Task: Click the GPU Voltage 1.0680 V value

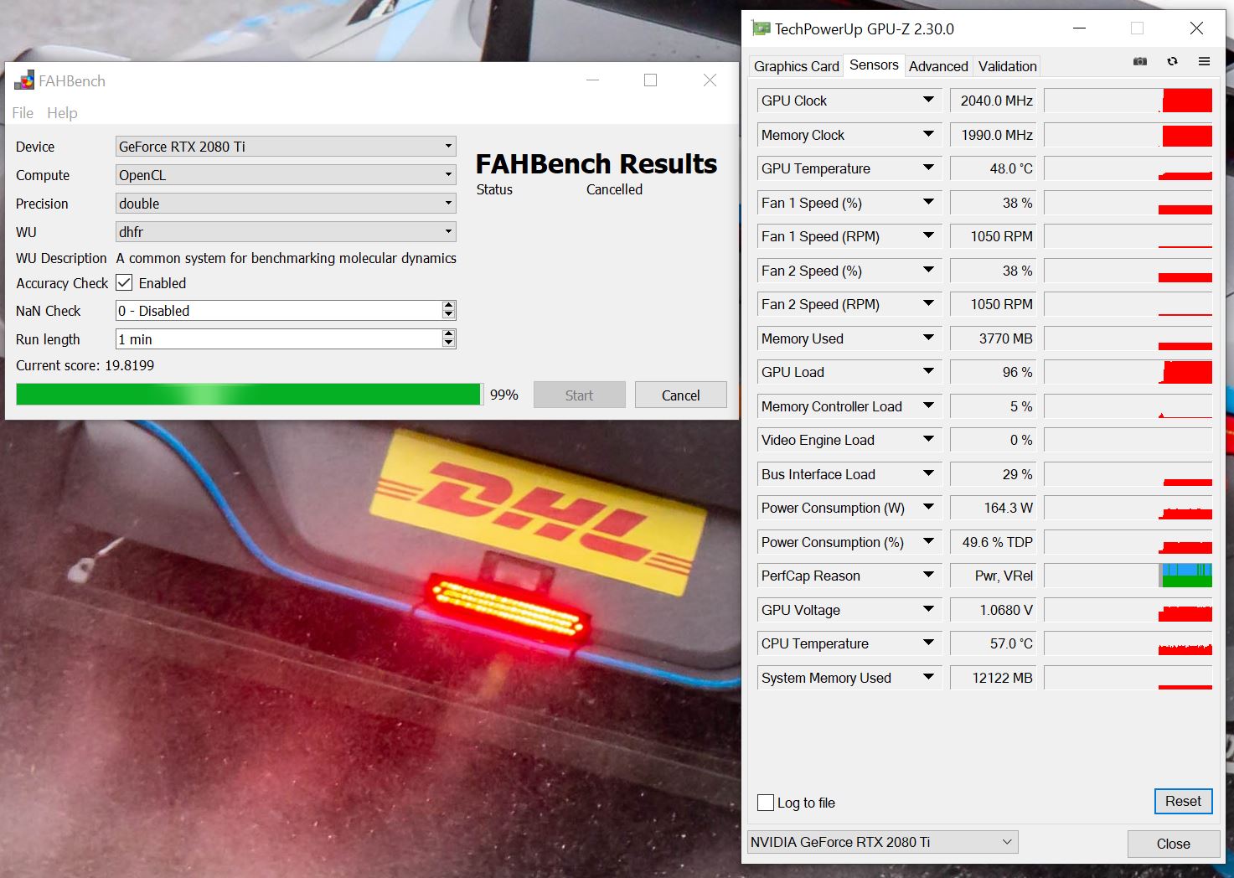Action: coord(993,610)
